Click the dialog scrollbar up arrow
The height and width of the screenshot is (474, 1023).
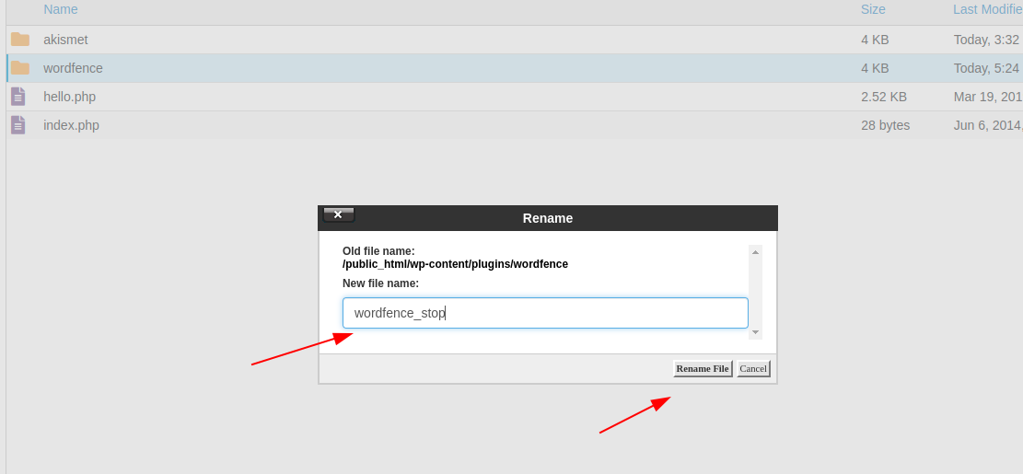click(x=755, y=251)
